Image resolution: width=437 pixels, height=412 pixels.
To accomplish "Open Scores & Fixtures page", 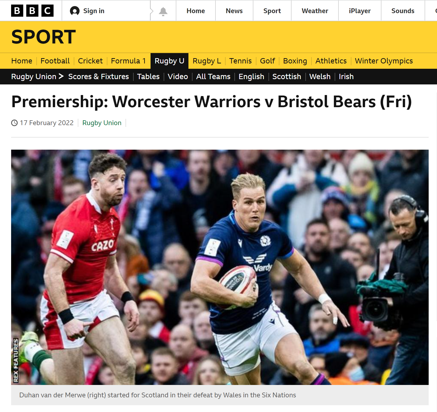I will click(99, 77).
